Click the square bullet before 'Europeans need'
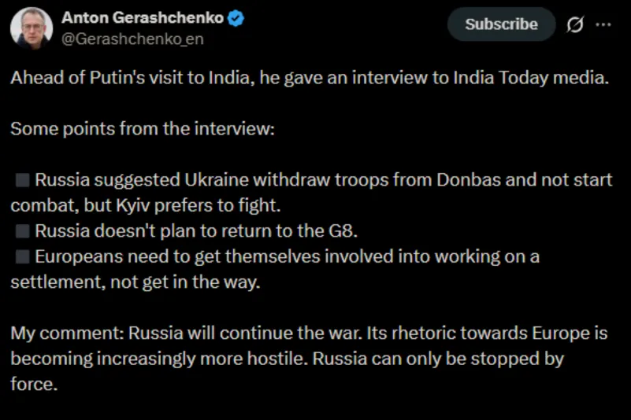This screenshot has height=420, width=631. pyautogui.click(x=23, y=256)
